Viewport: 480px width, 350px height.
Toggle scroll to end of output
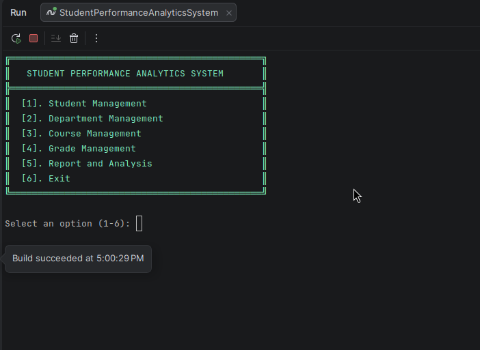pos(56,38)
